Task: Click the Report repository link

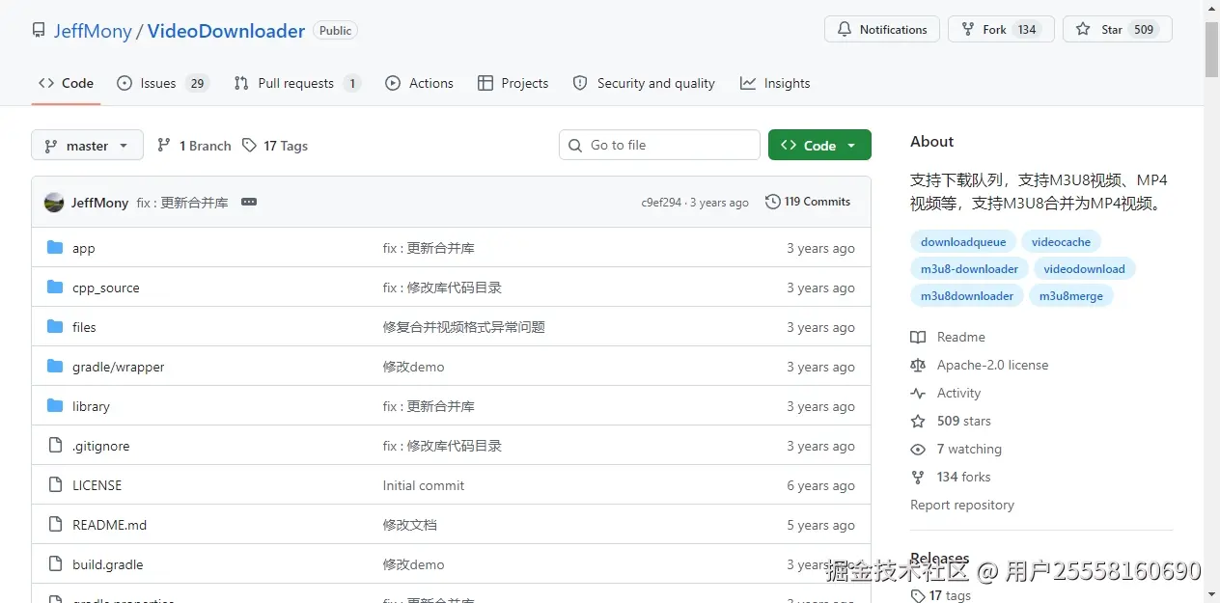Action: (962, 505)
